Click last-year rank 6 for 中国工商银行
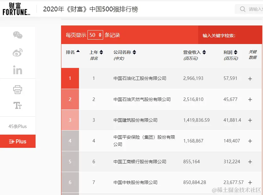This screenshot has width=263, height=195. click(x=94, y=162)
